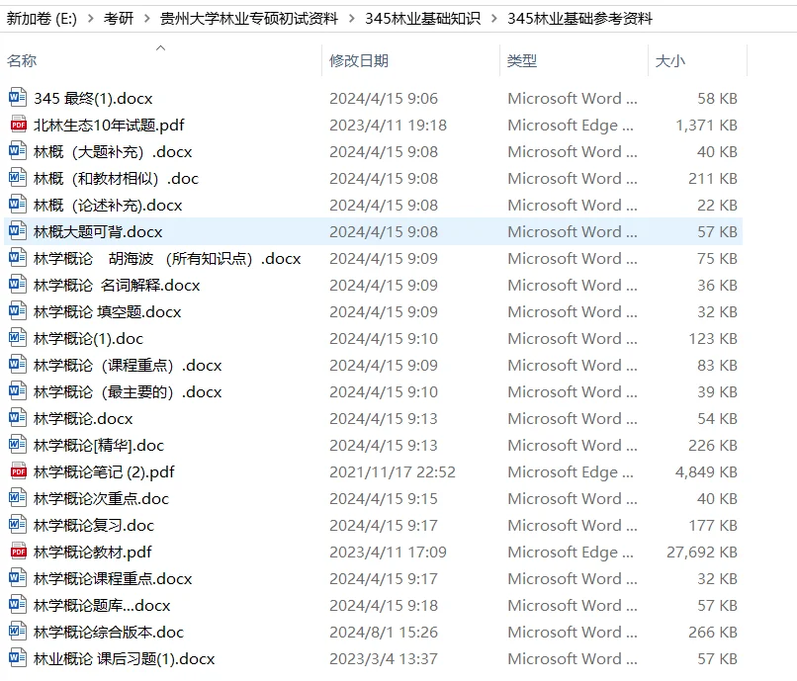Screen dimensions: 797x681
Task: Click Word icon of 林学概论综合版本.doc
Action: (18, 631)
